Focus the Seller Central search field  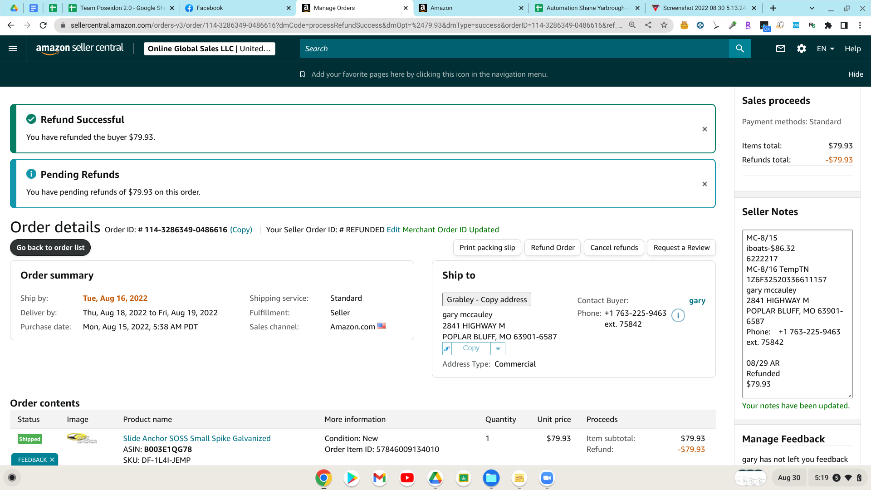pyautogui.click(x=514, y=49)
